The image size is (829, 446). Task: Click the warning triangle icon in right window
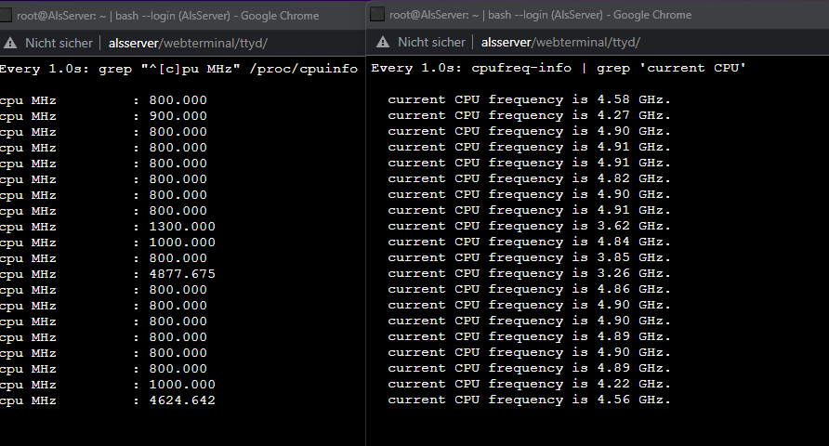[383, 42]
